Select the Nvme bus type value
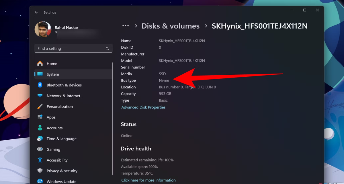The image size is (344, 184). click(x=164, y=81)
